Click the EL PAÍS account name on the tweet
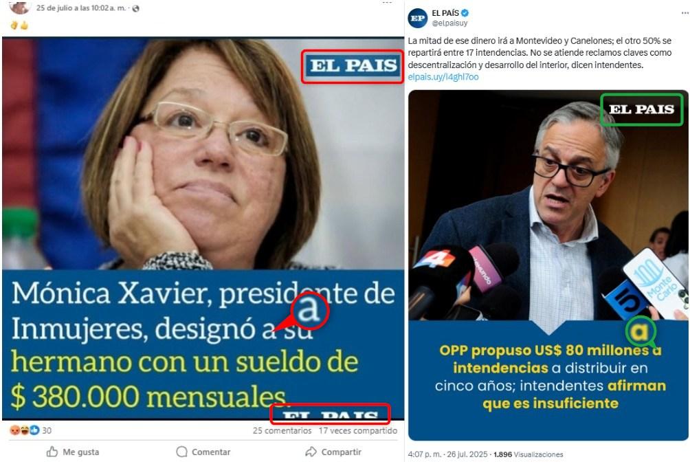The image size is (690, 464). pos(445,13)
